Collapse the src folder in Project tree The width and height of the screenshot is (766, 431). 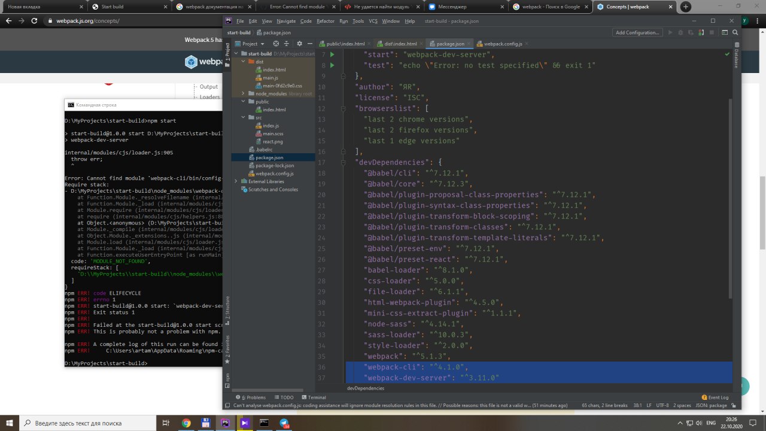[243, 117]
